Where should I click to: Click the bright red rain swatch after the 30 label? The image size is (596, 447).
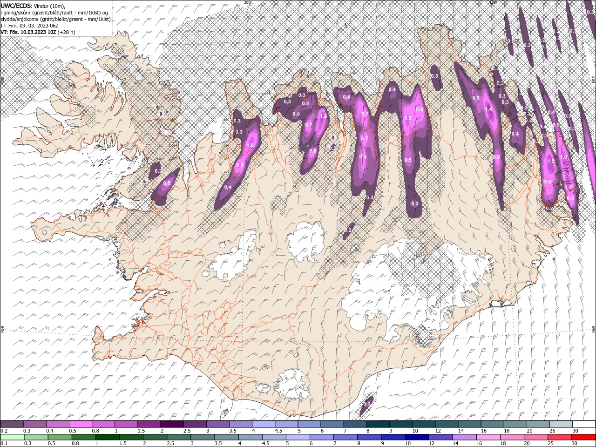(583, 437)
